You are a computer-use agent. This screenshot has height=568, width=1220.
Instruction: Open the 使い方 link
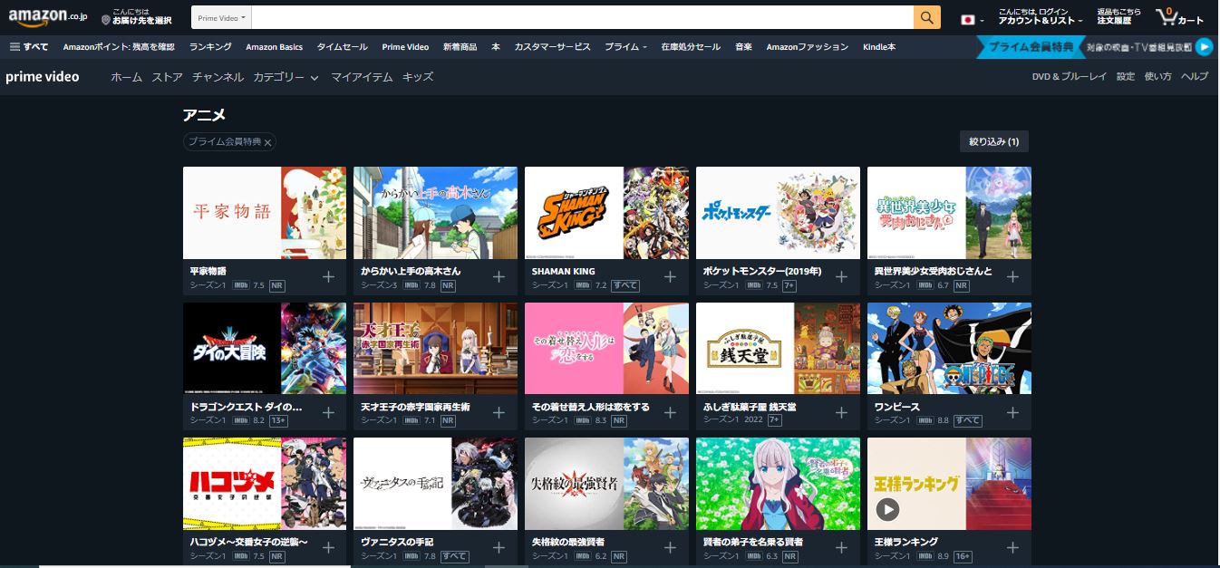(1158, 77)
